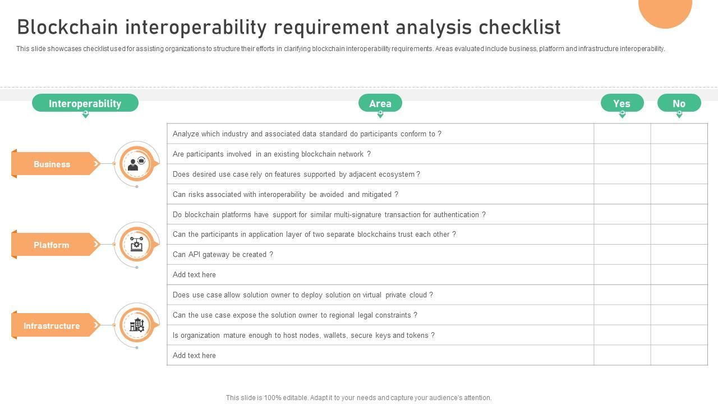
Task: Check Yes cell for existing blockchain network
Action: pos(622,154)
